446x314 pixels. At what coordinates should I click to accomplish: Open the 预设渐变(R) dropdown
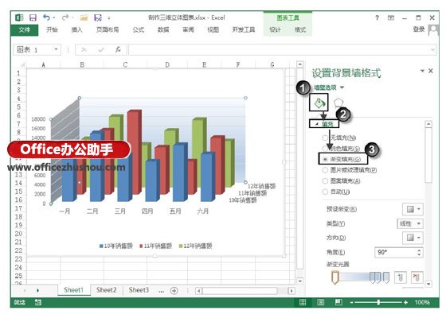(x=413, y=209)
